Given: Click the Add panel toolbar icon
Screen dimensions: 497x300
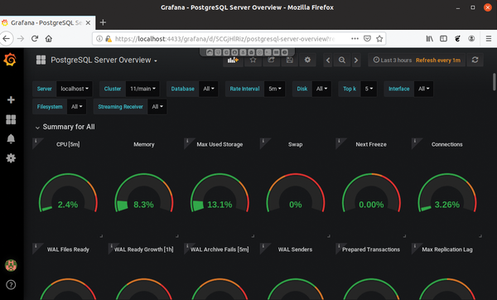Looking at the screenshot, I should (x=233, y=60).
